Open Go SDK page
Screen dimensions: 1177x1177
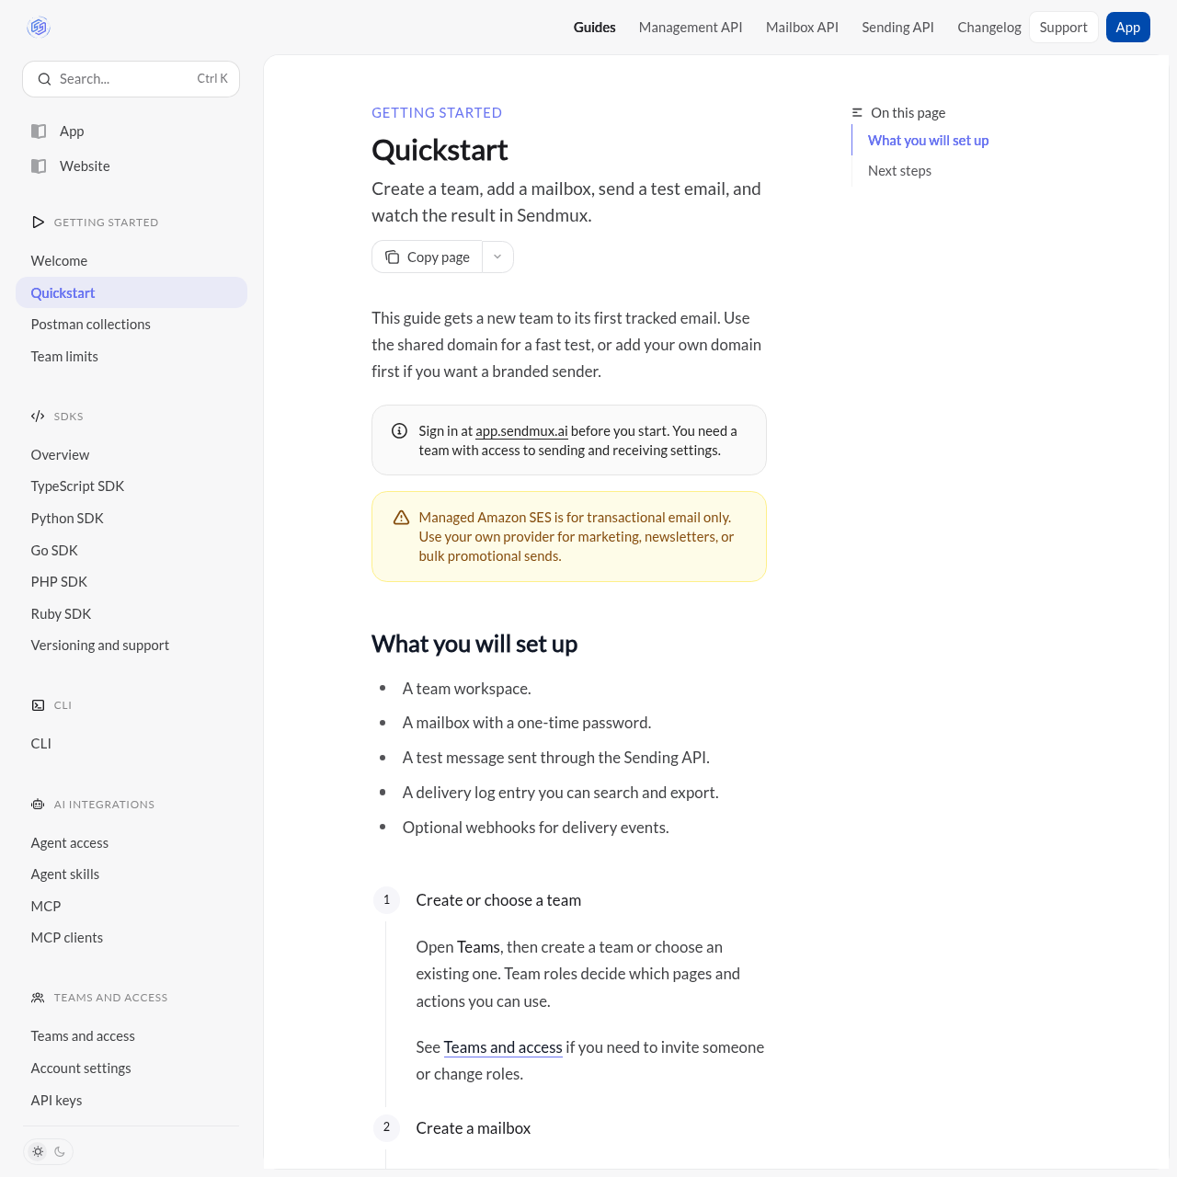pyautogui.click(x=131, y=551)
